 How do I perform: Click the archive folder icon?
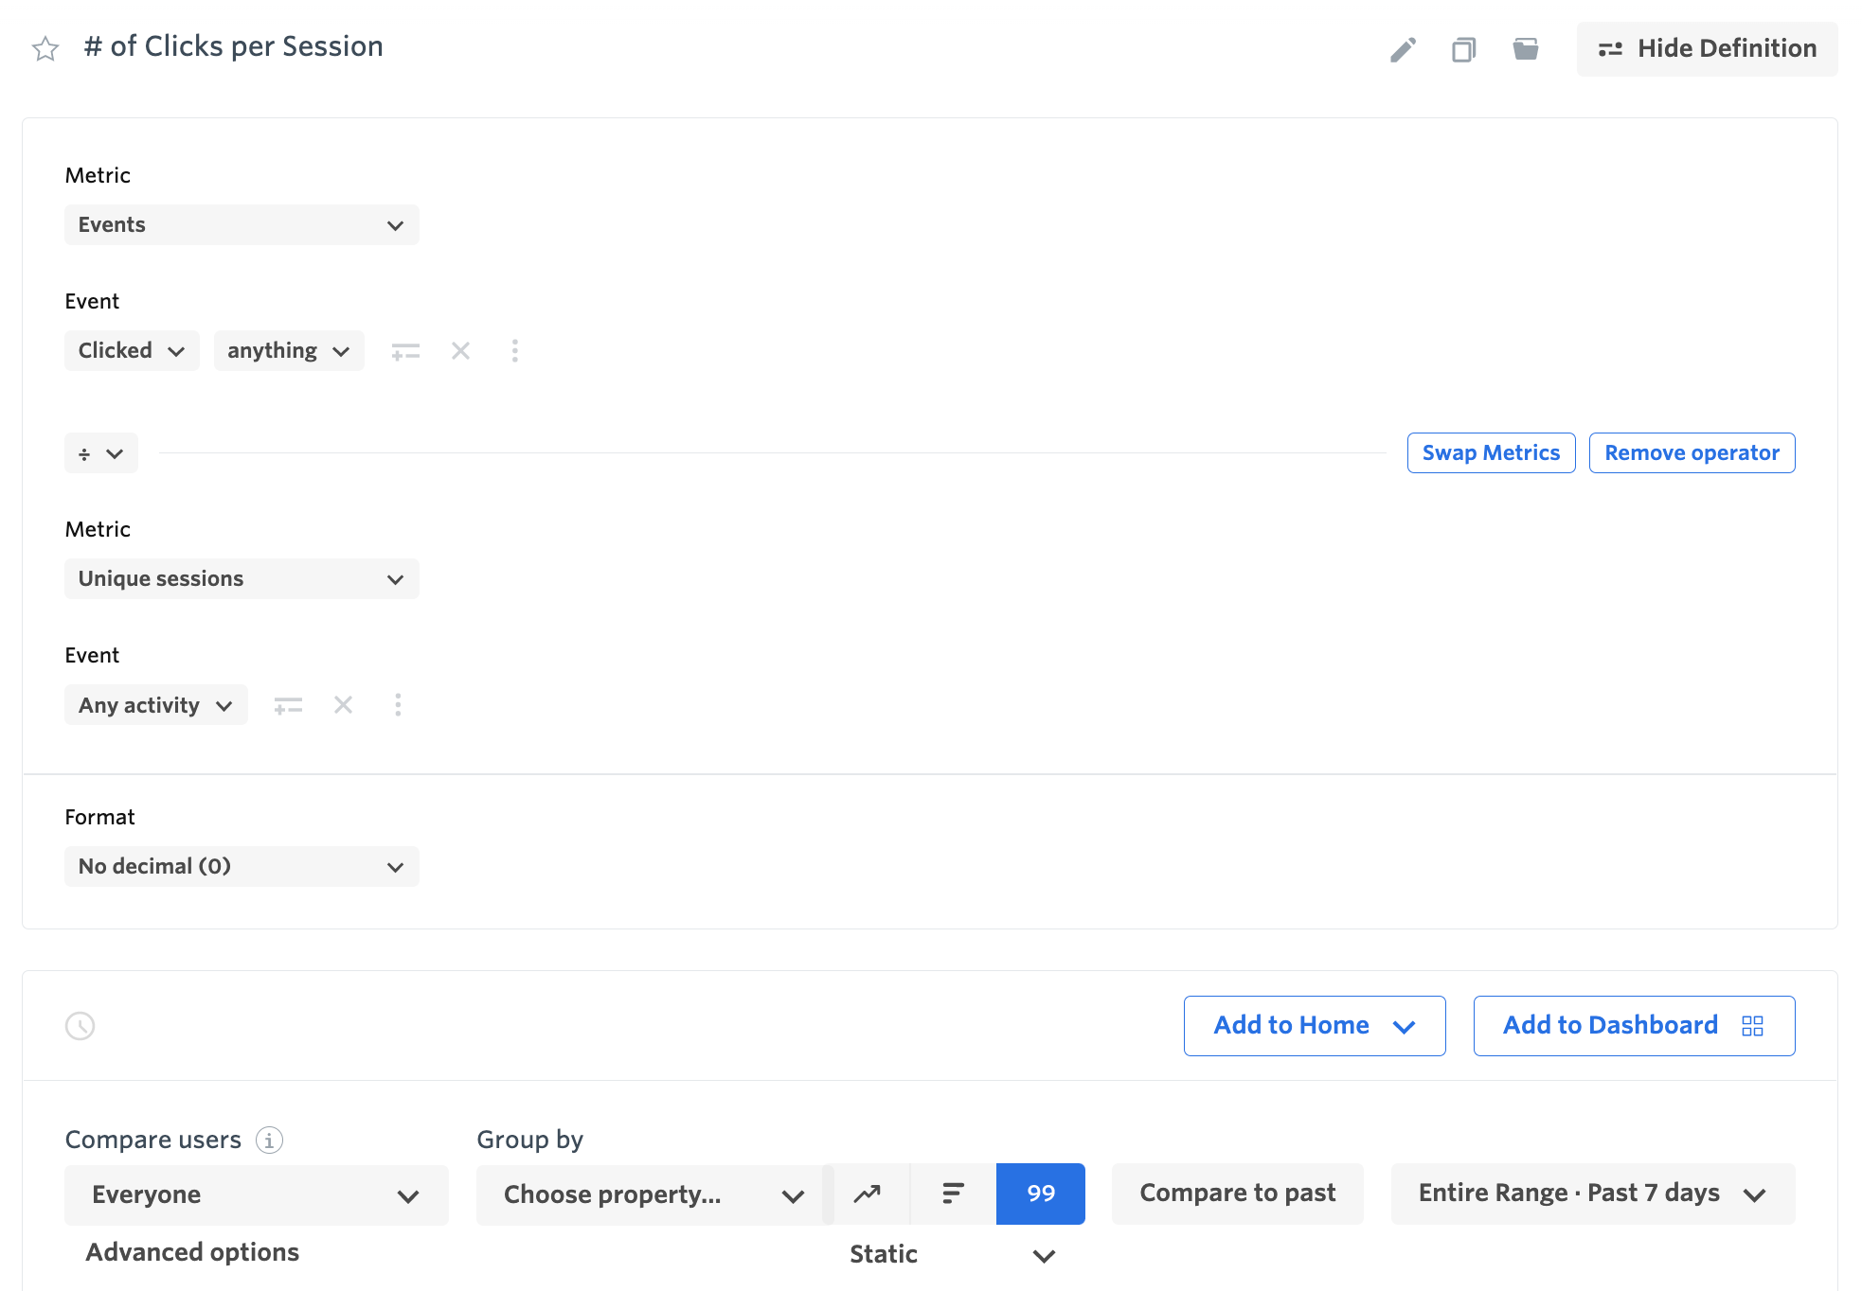tap(1525, 49)
